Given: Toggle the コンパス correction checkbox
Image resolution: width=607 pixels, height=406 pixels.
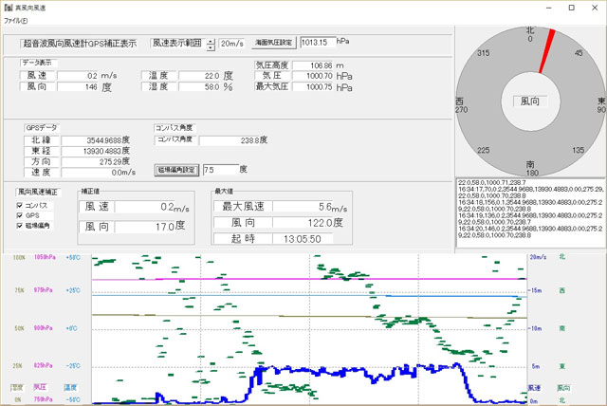Looking at the screenshot, I should [x=20, y=205].
